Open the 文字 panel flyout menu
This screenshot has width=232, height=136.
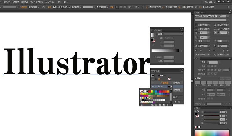(230, 13)
